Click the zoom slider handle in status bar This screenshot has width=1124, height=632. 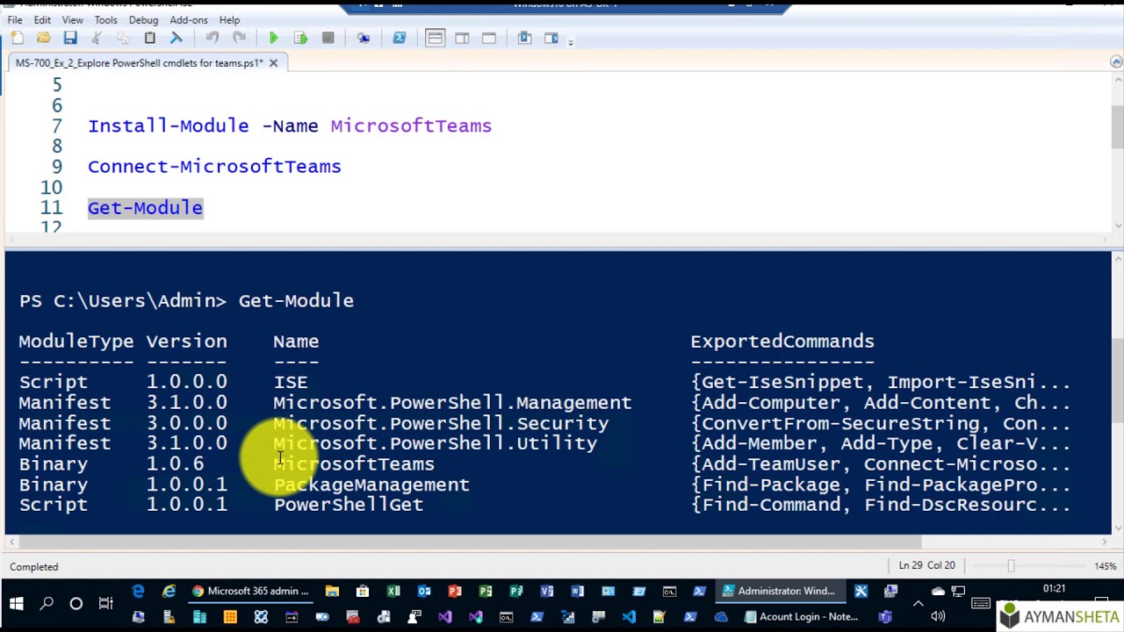(x=1011, y=566)
